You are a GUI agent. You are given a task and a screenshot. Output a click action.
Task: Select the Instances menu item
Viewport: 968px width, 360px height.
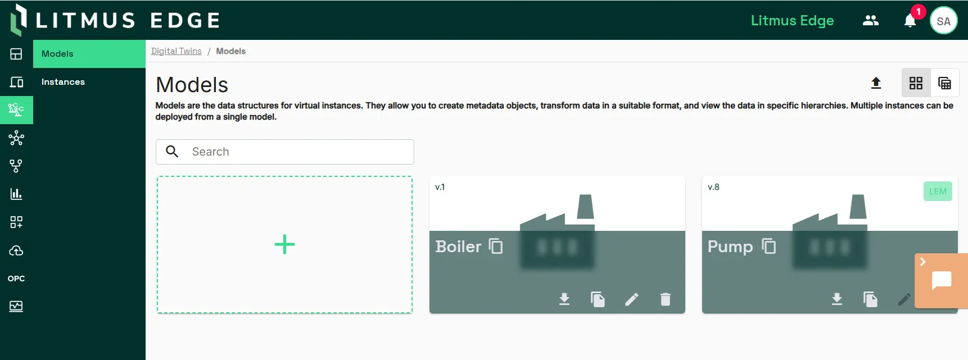pyautogui.click(x=89, y=82)
